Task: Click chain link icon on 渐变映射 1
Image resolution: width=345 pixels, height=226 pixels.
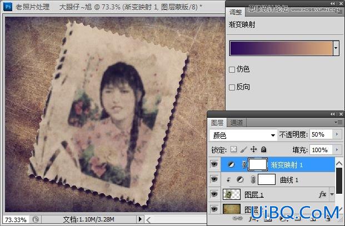Action: (244, 165)
